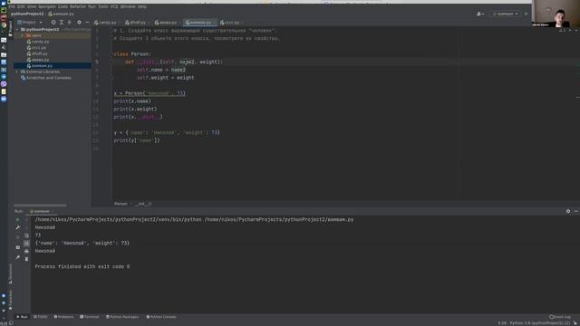Open the Problems tool window tab
580x326 pixels.
(x=63, y=317)
